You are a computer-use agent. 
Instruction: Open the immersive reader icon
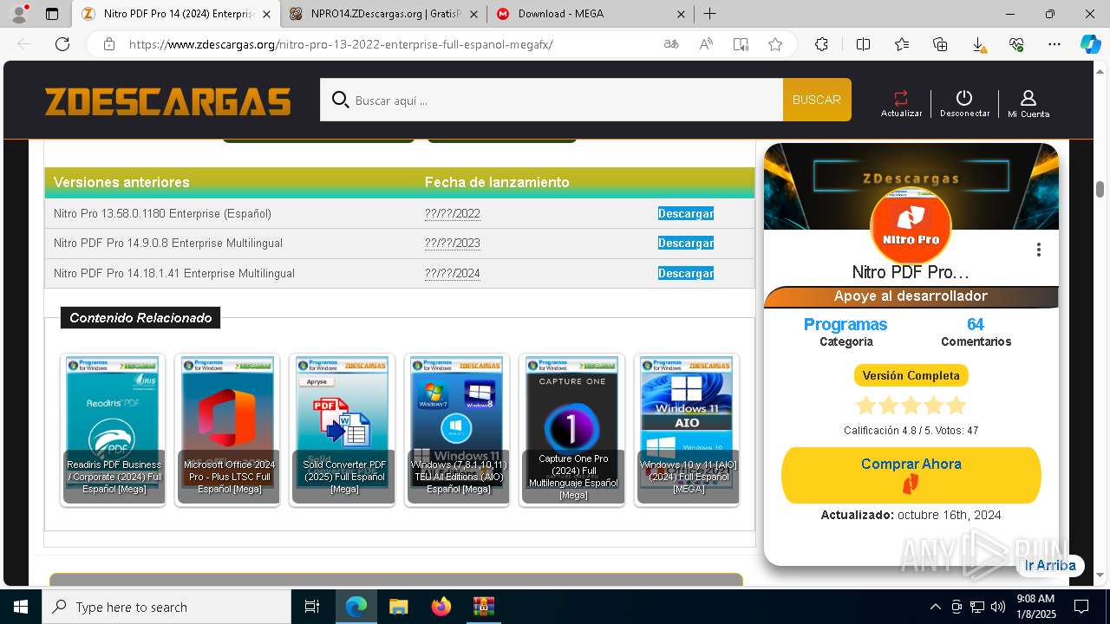click(741, 44)
